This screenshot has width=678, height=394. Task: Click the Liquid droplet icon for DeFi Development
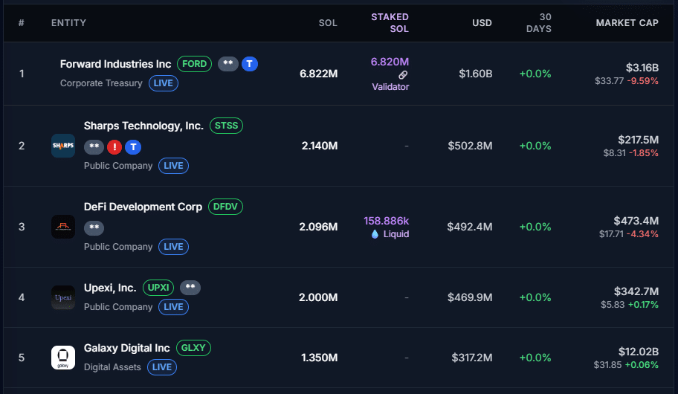pyautogui.click(x=375, y=234)
